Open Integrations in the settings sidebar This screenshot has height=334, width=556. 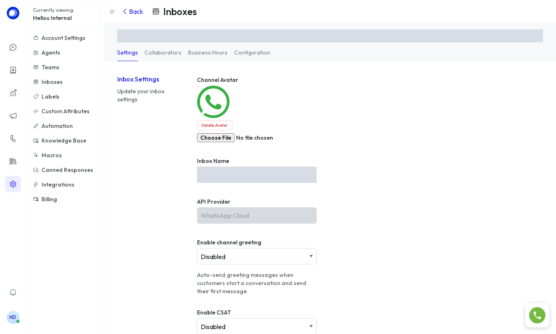click(x=65, y=185)
